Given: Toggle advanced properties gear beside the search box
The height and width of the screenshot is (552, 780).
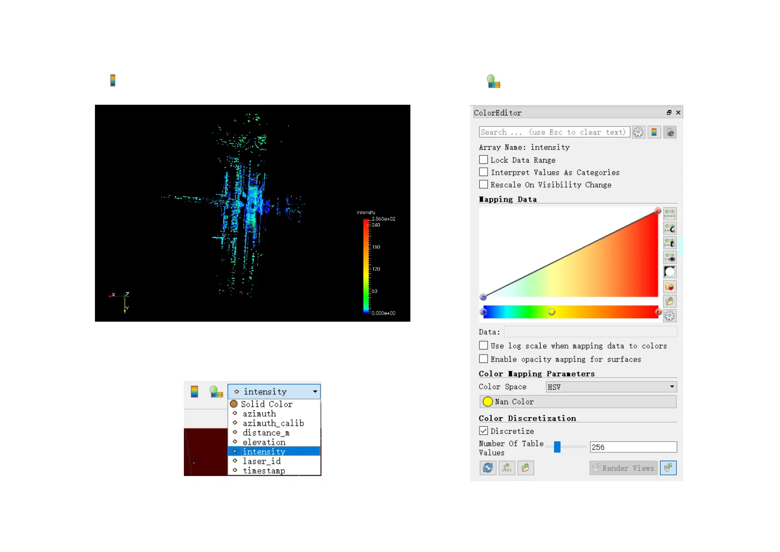Looking at the screenshot, I should [638, 132].
